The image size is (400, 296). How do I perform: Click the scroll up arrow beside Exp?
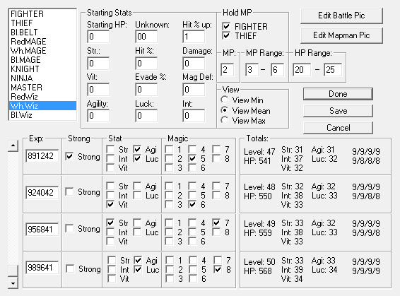[x=13, y=146]
